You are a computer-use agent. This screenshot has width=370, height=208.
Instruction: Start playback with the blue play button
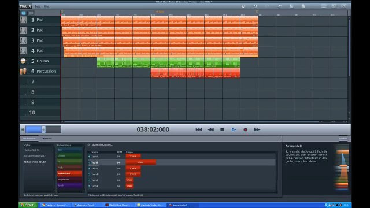click(234, 129)
